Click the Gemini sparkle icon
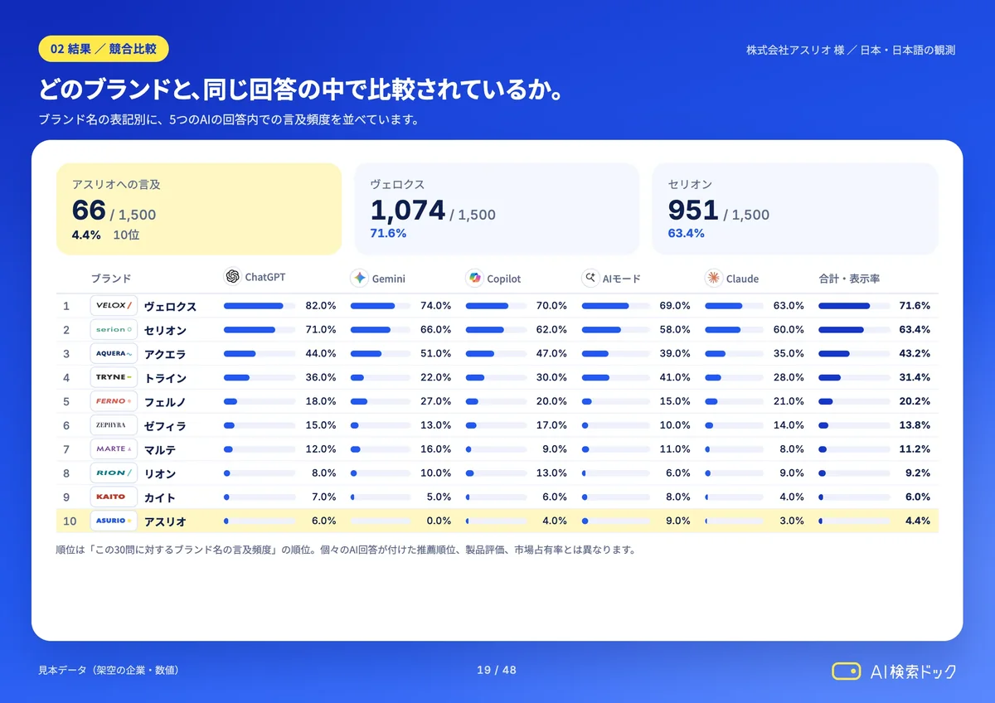995x703 pixels. coord(359,279)
